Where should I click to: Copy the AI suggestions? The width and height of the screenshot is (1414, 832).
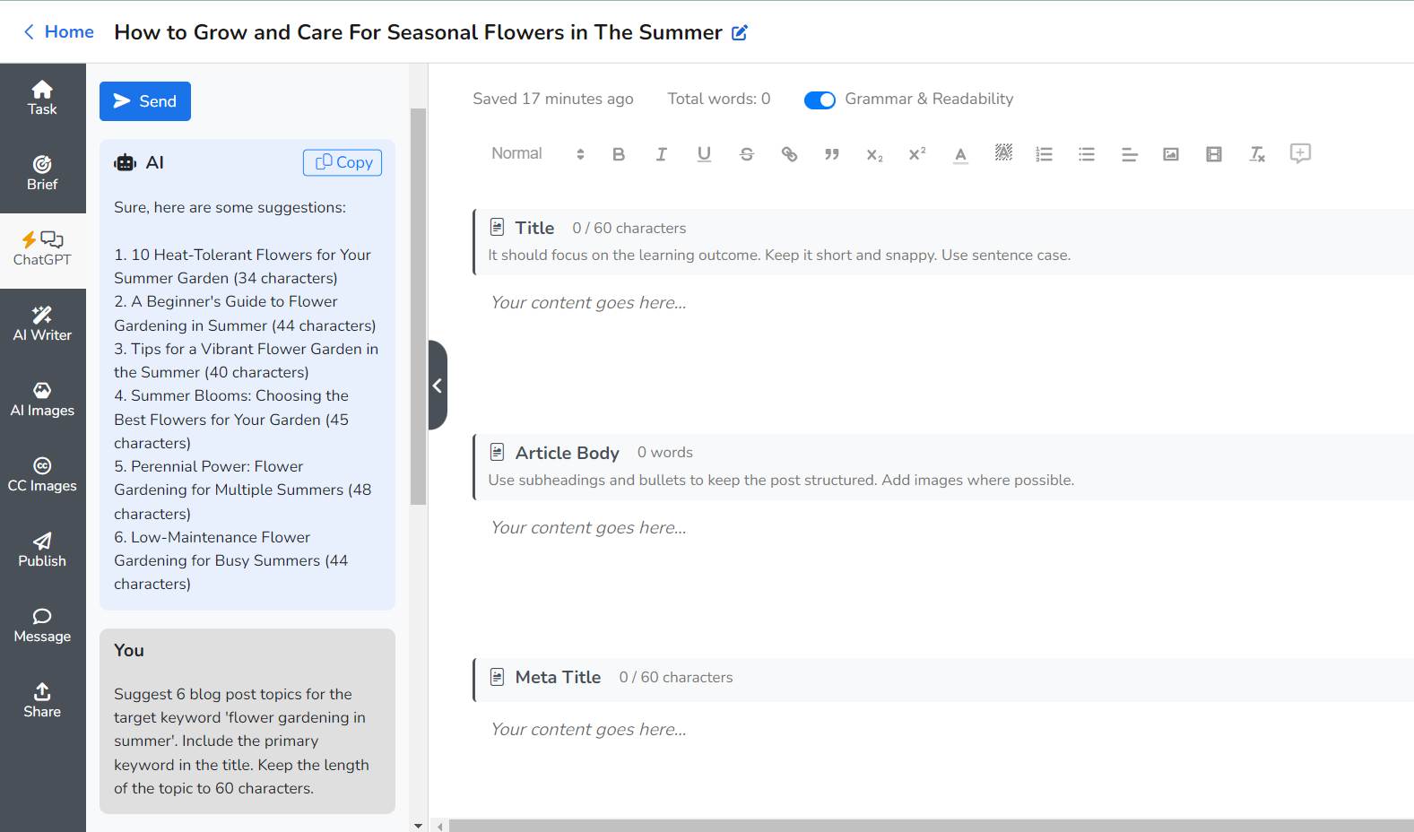click(x=342, y=162)
